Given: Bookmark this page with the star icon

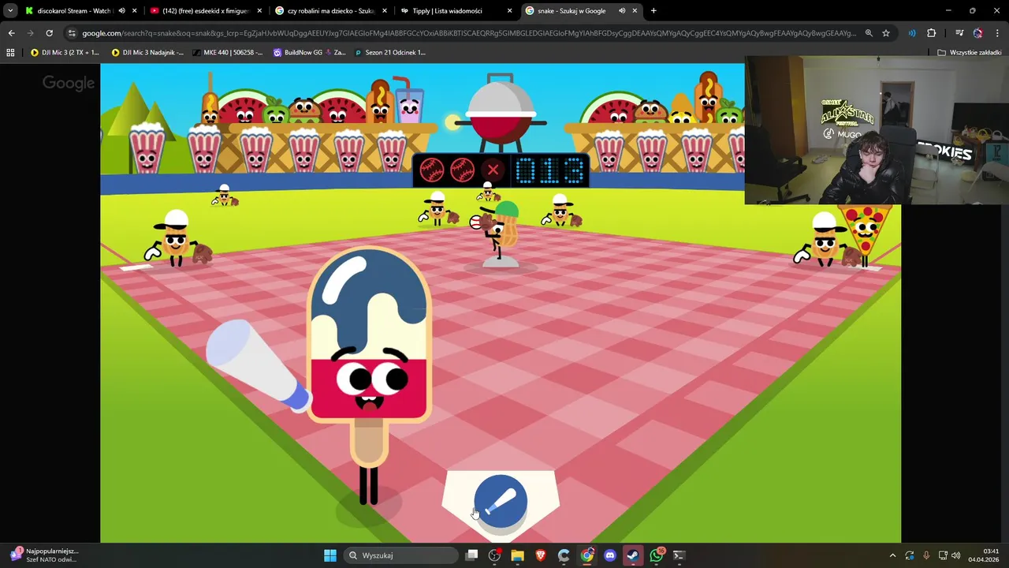Looking at the screenshot, I should click(x=886, y=33).
